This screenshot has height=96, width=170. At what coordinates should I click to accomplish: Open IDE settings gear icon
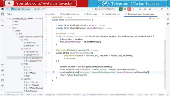150,9
